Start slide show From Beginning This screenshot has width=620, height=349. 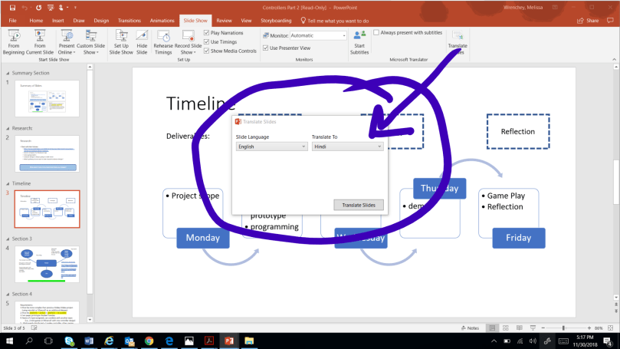coord(13,41)
